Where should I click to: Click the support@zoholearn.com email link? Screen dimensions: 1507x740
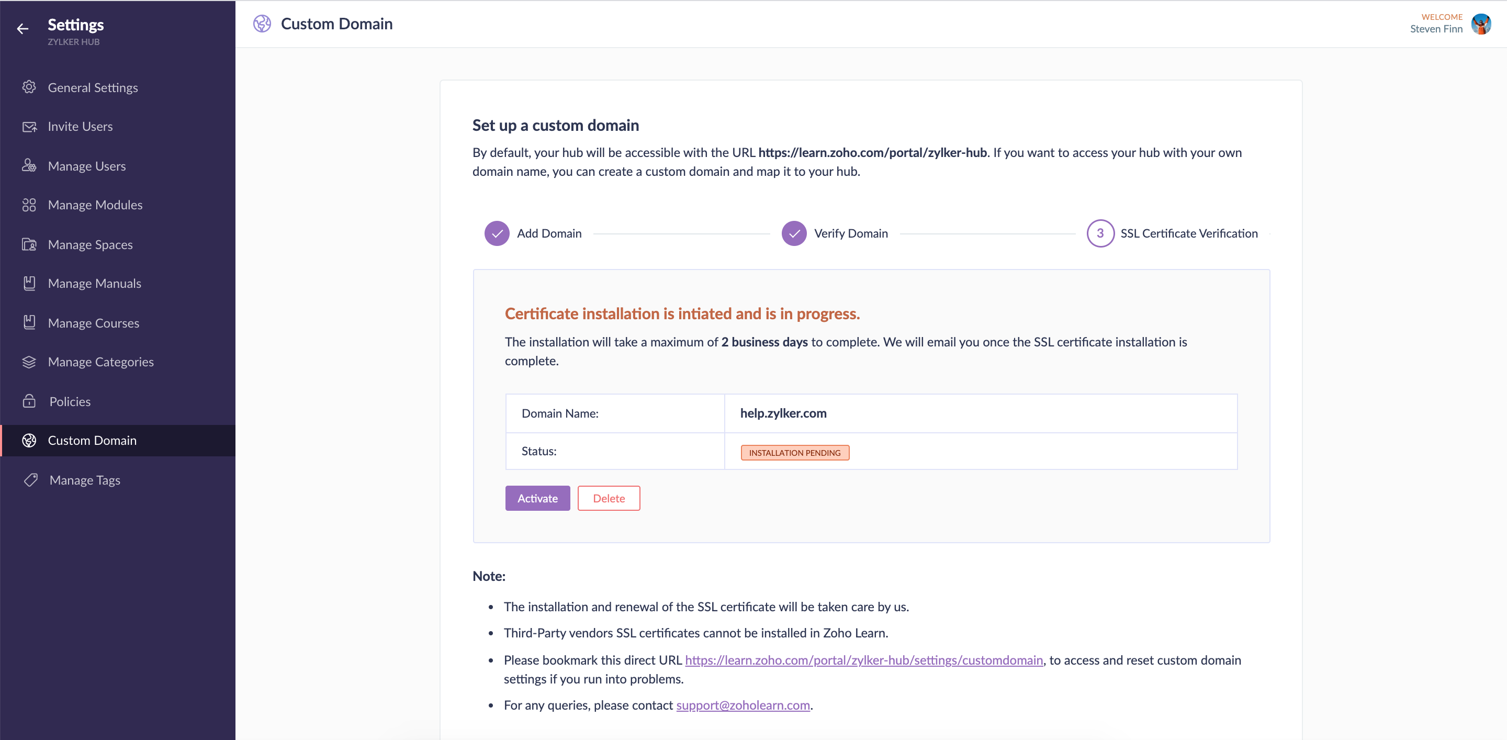click(743, 705)
